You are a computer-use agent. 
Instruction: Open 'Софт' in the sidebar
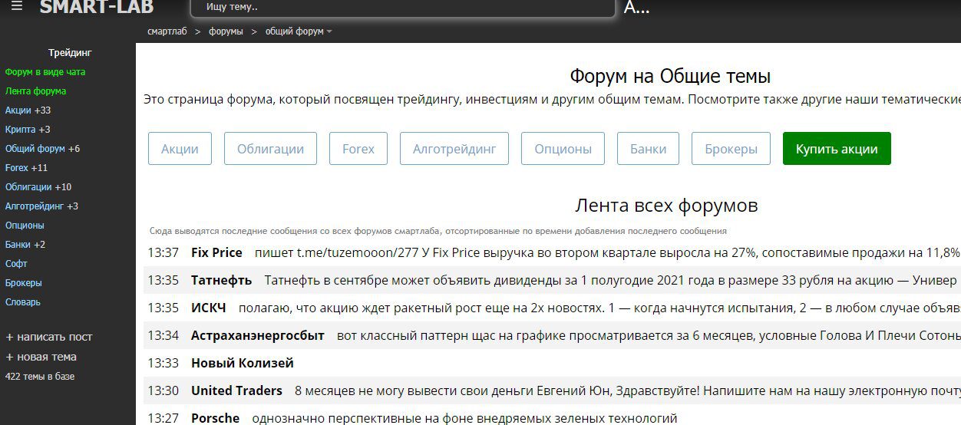[x=16, y=264]
